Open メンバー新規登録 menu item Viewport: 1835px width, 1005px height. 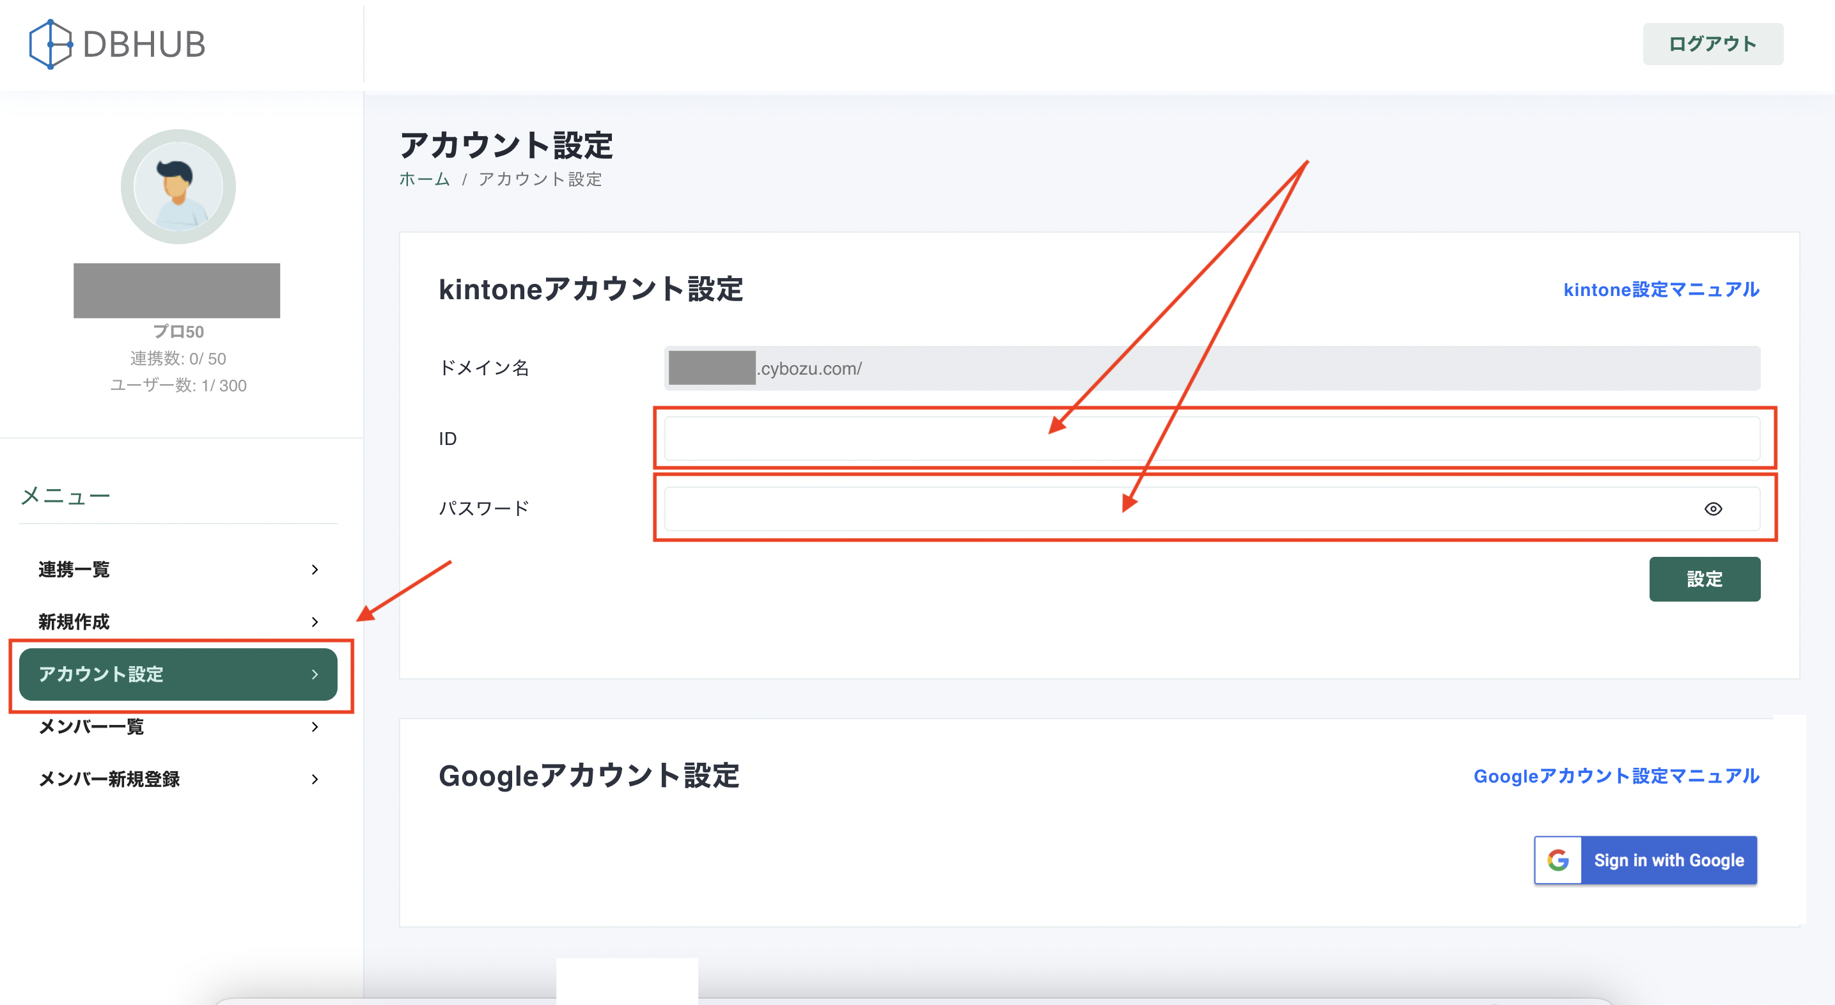[x=109, y=779]
